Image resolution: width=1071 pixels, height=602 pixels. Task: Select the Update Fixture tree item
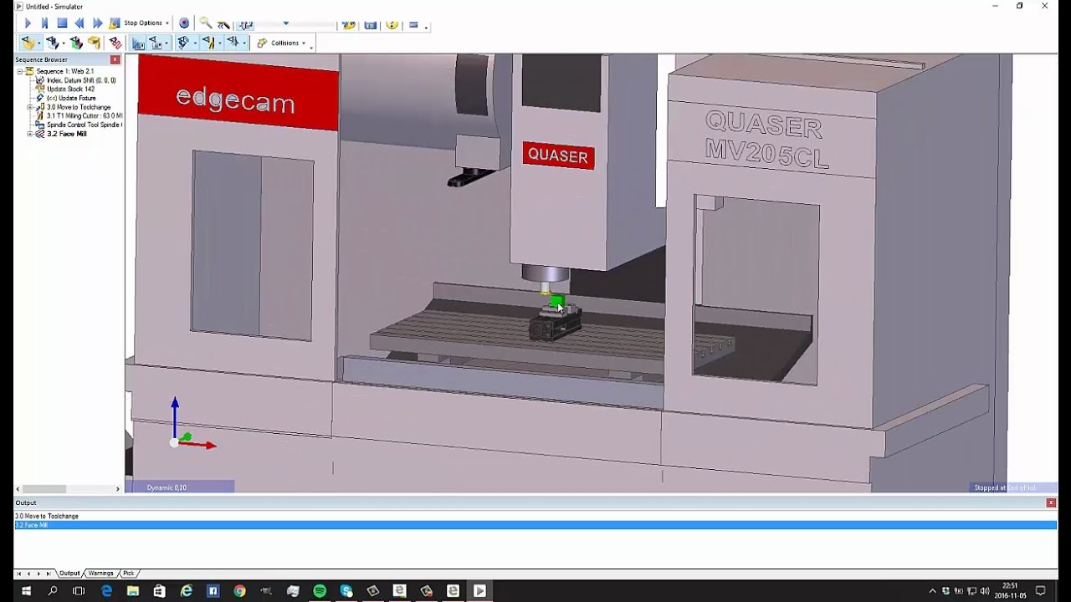(x=71, y=98)
